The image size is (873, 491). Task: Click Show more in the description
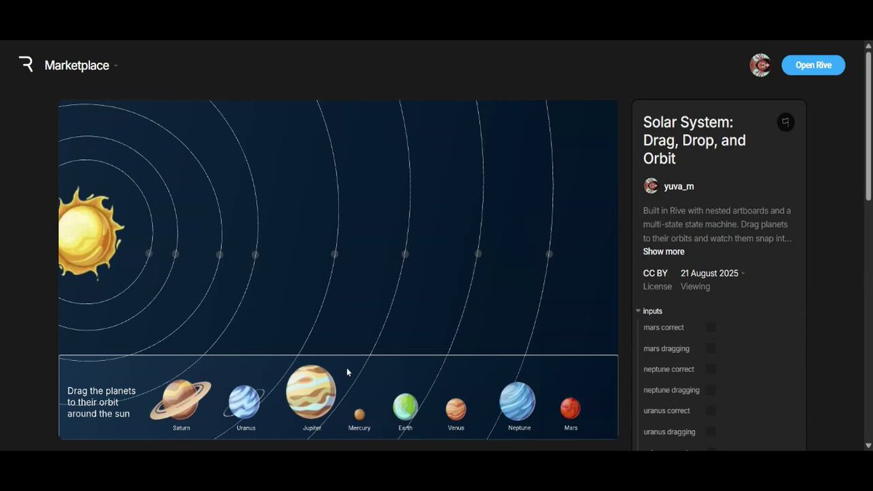pyautogui.click(x=663, y=252)
